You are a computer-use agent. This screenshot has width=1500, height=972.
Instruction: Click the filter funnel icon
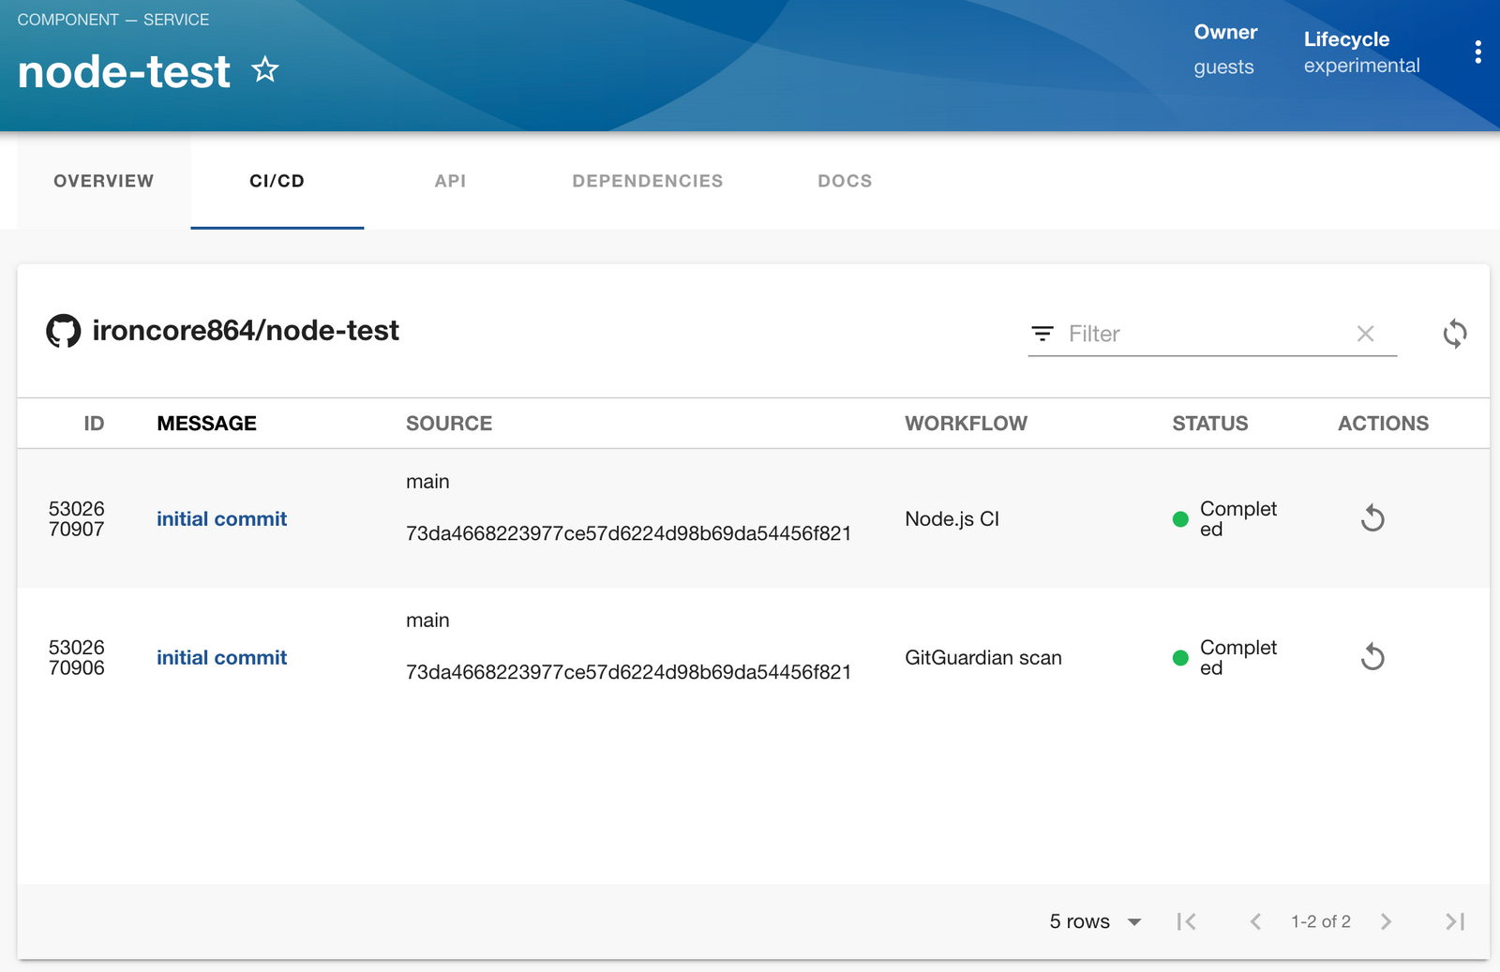[1042, 334]
